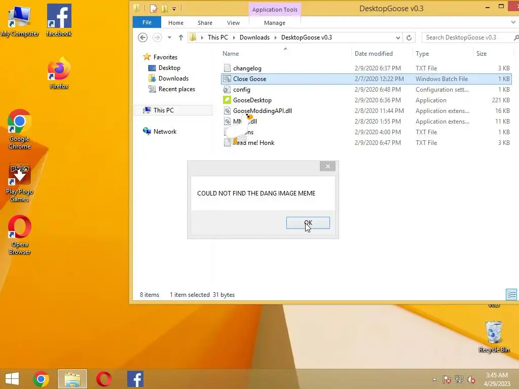Minimize the DesktopGoose v0.3 window
The image size is (519, 389).
click(488, 7)
